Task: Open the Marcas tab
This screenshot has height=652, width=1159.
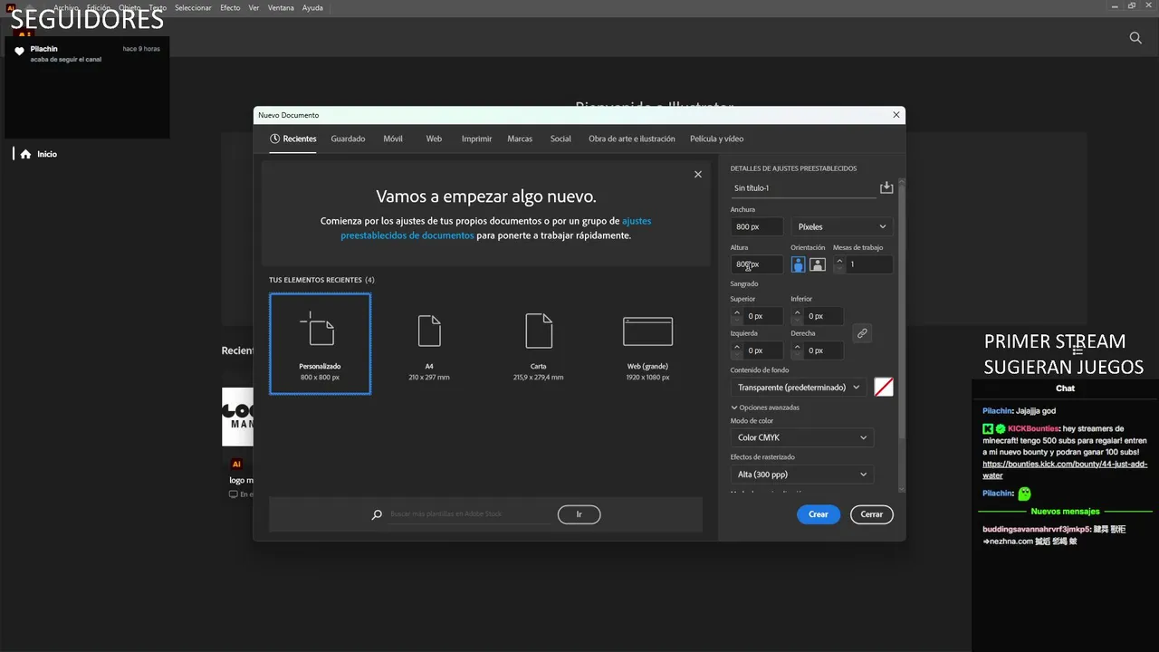Action: point(520,139)
